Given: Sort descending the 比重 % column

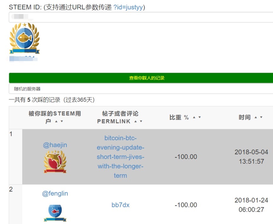Looking at the screenshot, I should click(x=200, y=118).
